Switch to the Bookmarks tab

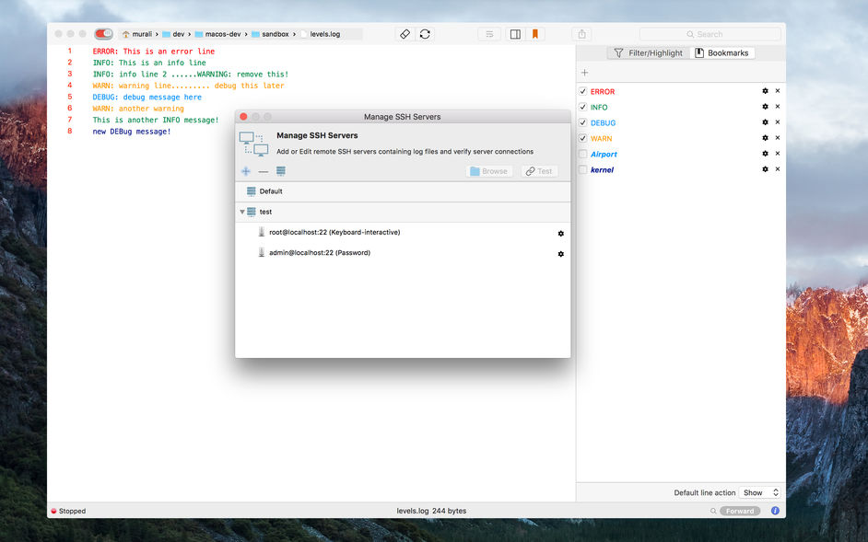click(723, 52)
